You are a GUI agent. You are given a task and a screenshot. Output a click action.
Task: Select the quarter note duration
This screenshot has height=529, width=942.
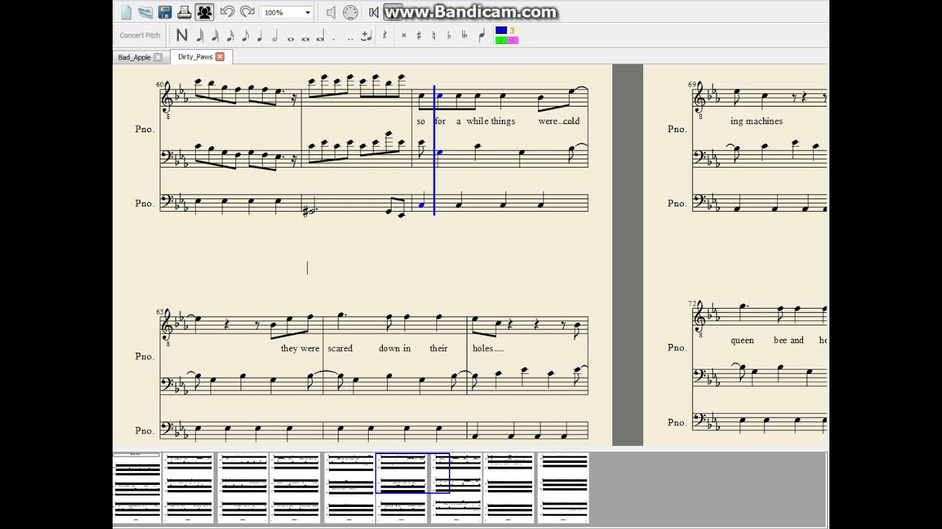tap(260, 35)
